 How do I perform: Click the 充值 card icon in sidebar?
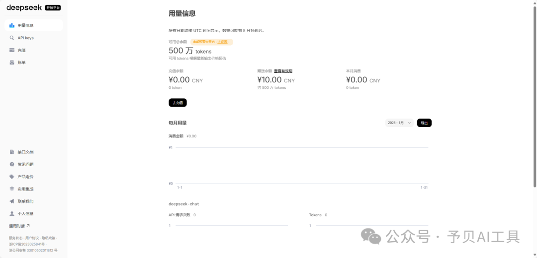point(12,50)
